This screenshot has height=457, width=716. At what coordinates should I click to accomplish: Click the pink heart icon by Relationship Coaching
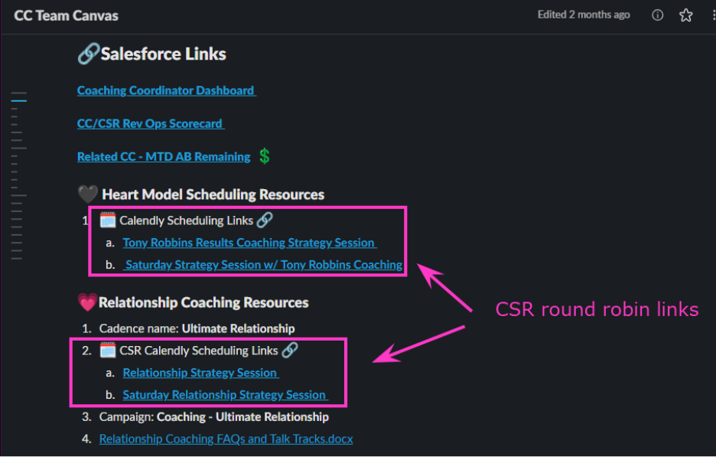[x=87, y=302]
